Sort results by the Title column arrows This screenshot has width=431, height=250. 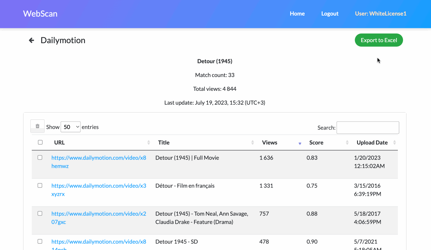pos(252,142)
